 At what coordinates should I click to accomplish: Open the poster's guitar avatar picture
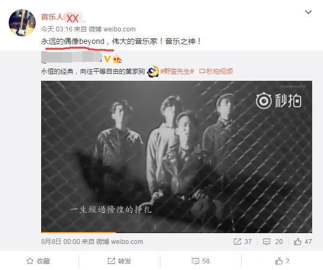tap(22, 23)
